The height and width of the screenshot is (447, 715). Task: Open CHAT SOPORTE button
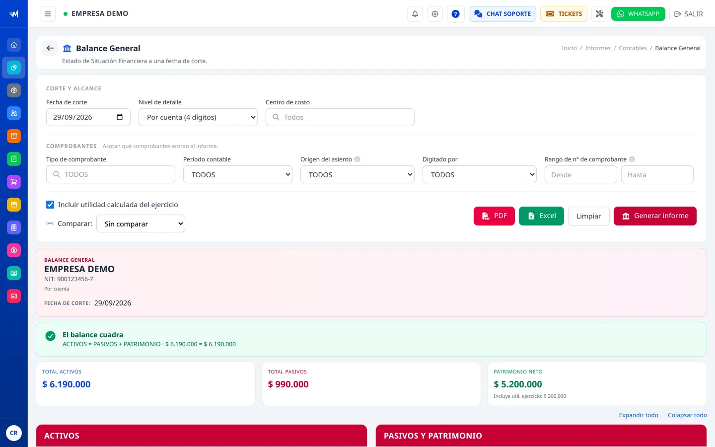(x=502, y=14)
